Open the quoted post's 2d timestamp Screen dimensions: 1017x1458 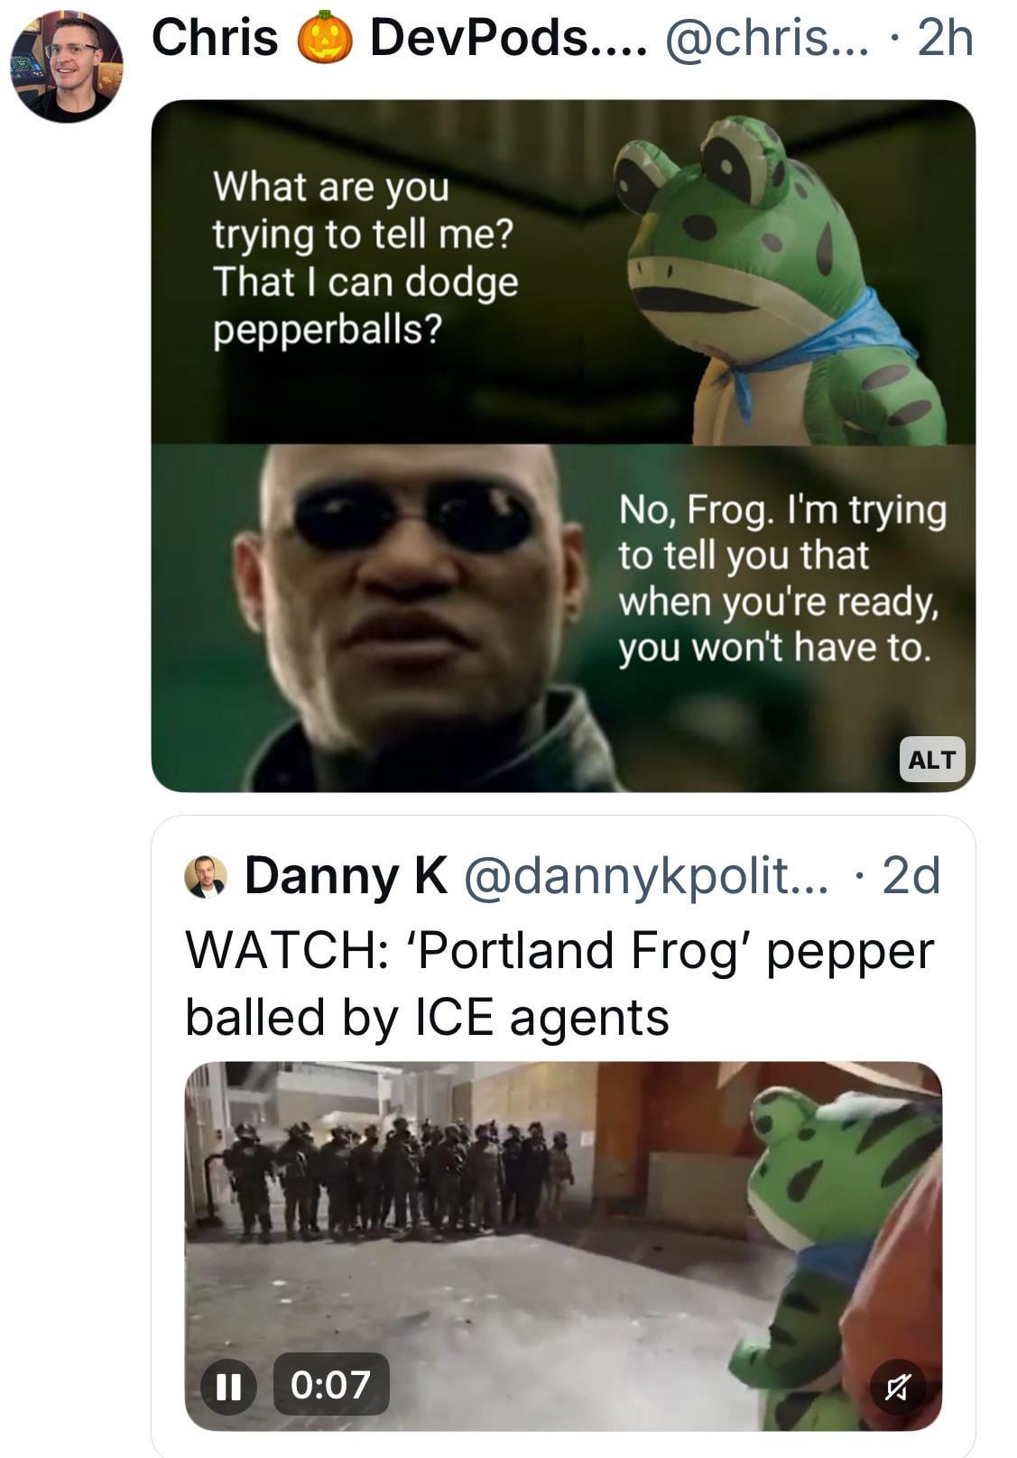point(911,876)
